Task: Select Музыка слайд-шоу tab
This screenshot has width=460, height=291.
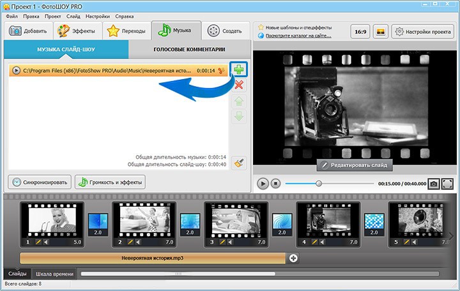Action: [66, 49]
